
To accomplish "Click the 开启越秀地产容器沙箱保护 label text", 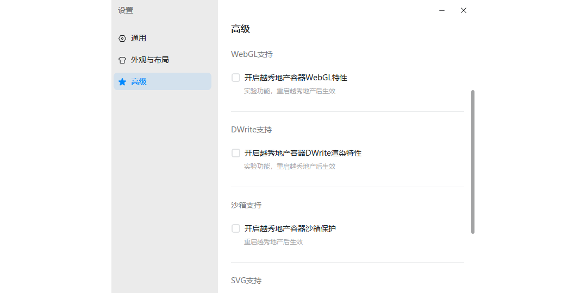I will [290, 228].
